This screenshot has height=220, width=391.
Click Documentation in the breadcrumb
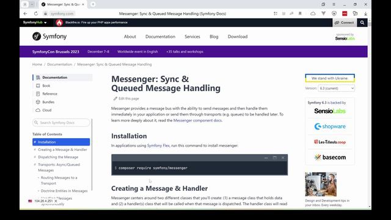pos(60,64)
